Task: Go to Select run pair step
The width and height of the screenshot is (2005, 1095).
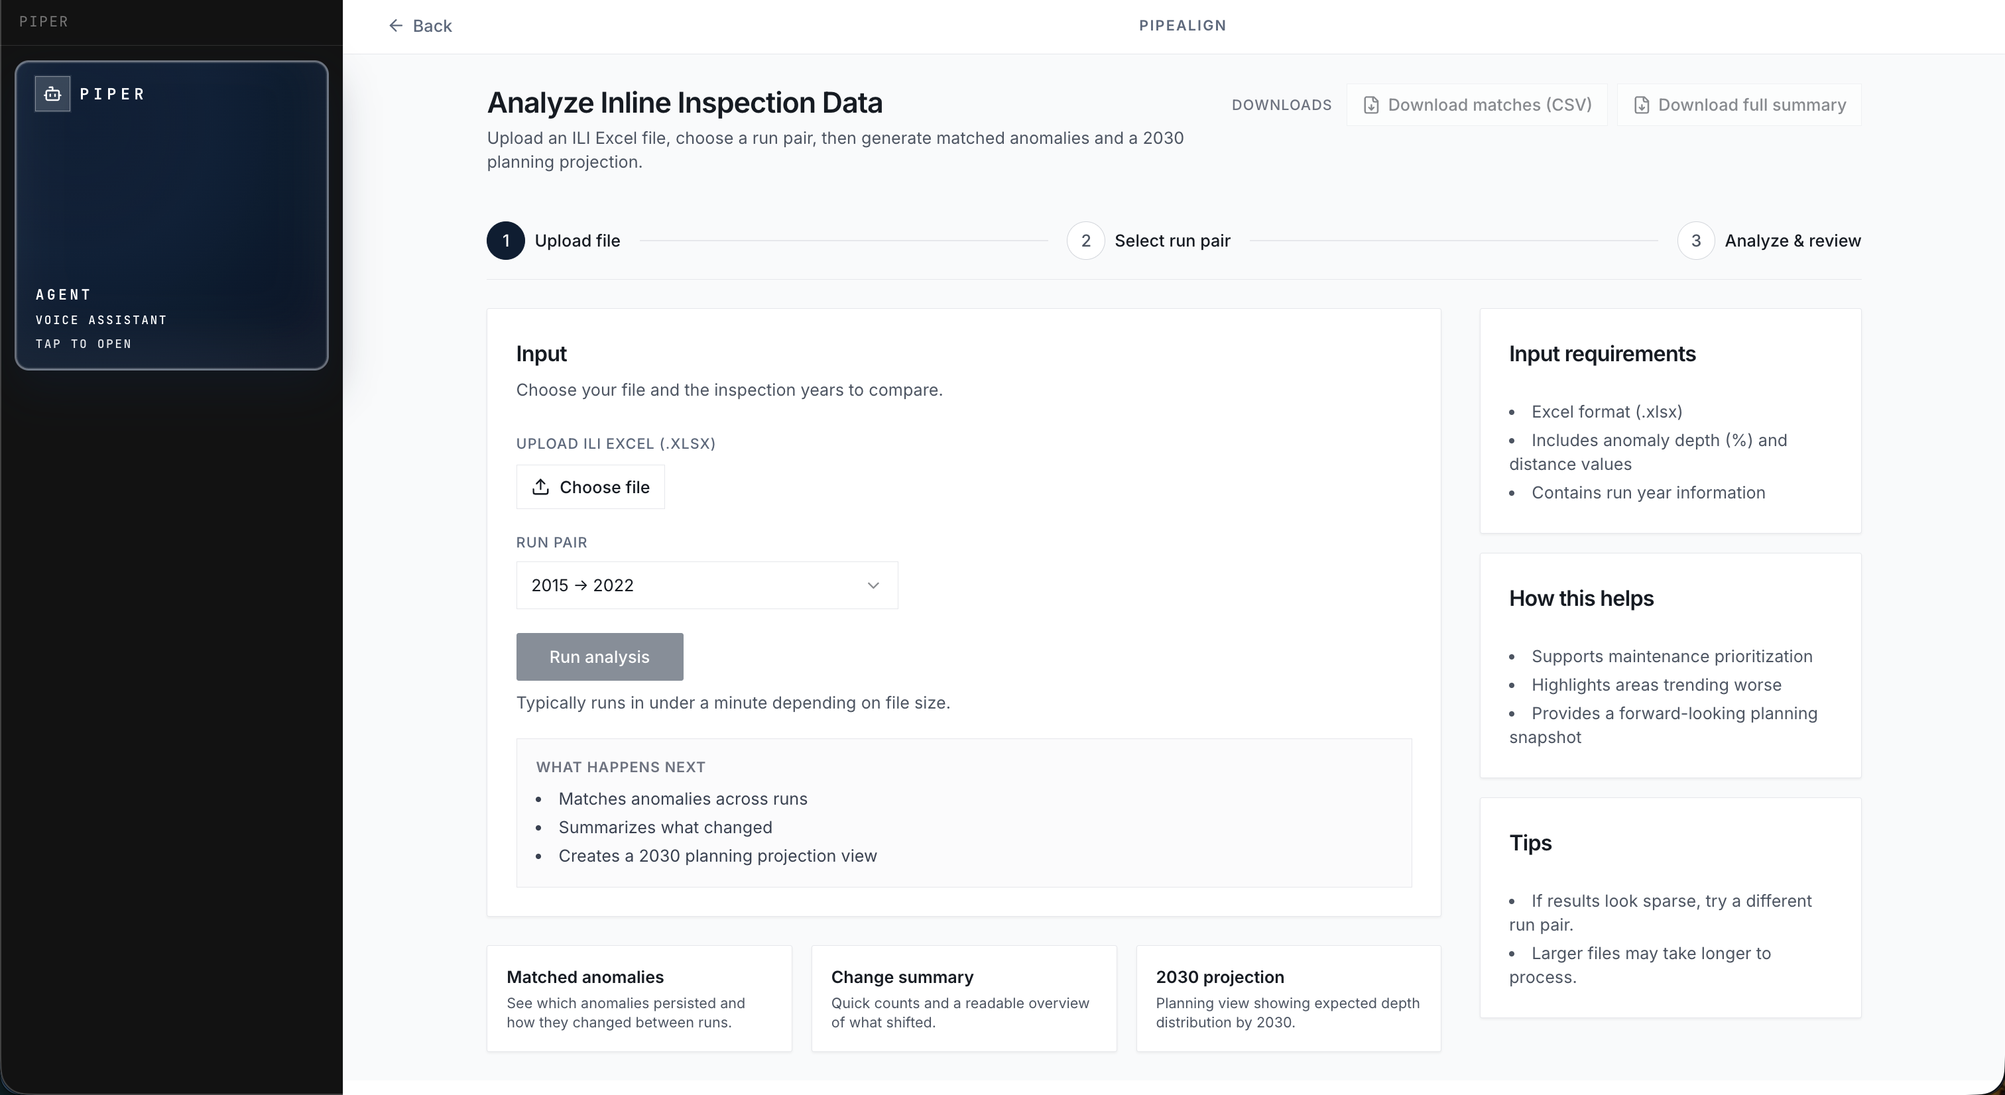Action: [1172, 241]
